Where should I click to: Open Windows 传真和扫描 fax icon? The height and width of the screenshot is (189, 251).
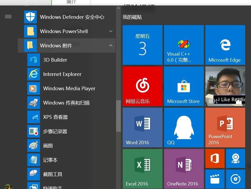point(34,102)
